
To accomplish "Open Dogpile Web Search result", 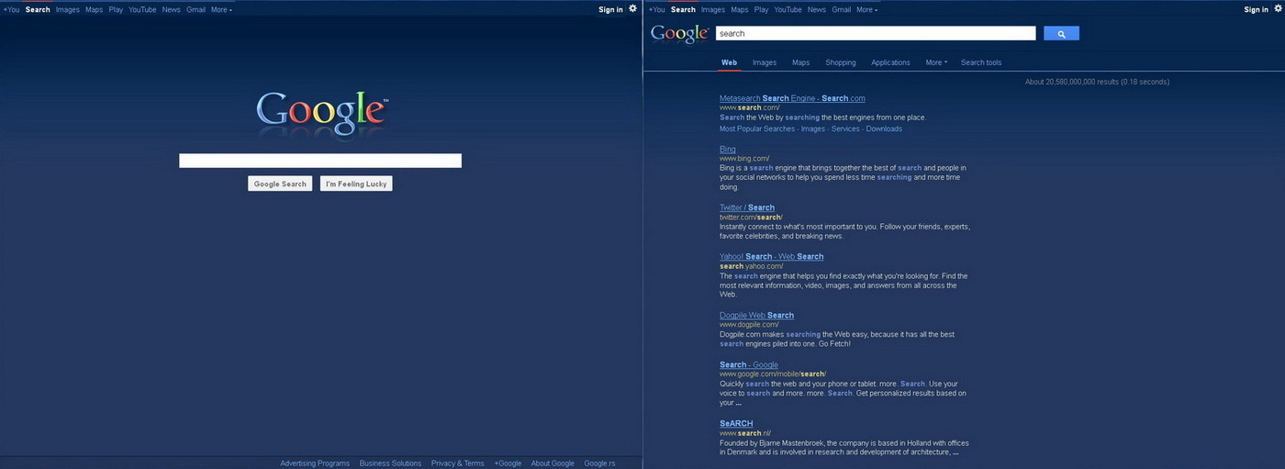I will [756, 315].
